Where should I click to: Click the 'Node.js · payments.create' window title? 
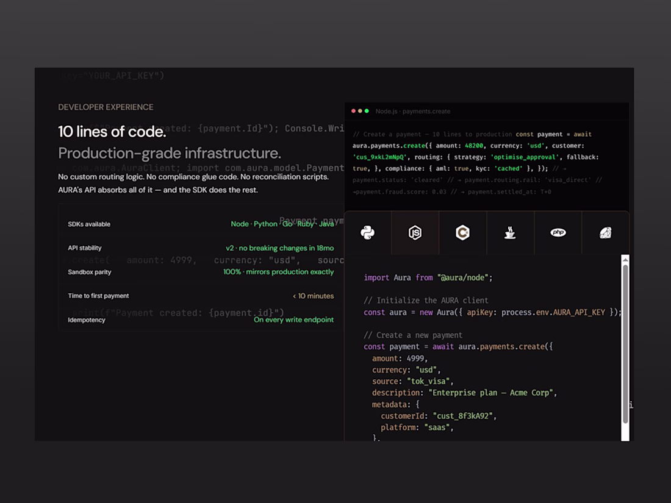pos(413,111)
